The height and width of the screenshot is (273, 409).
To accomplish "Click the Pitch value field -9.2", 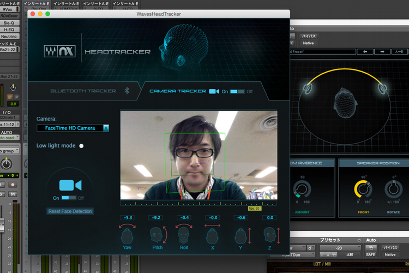I will coord(156,217).
